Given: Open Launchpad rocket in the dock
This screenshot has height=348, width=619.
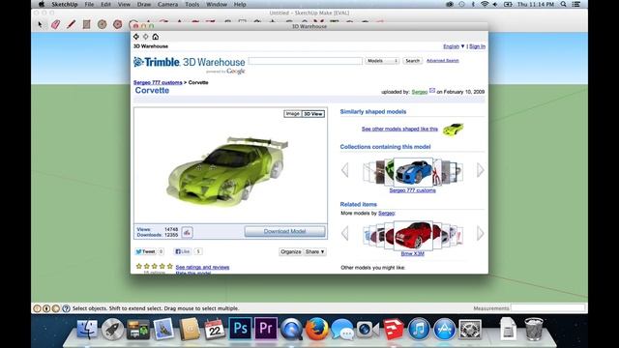Looking at the screenshot, I should (112, 329).
